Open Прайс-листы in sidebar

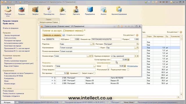coord(8,23)
